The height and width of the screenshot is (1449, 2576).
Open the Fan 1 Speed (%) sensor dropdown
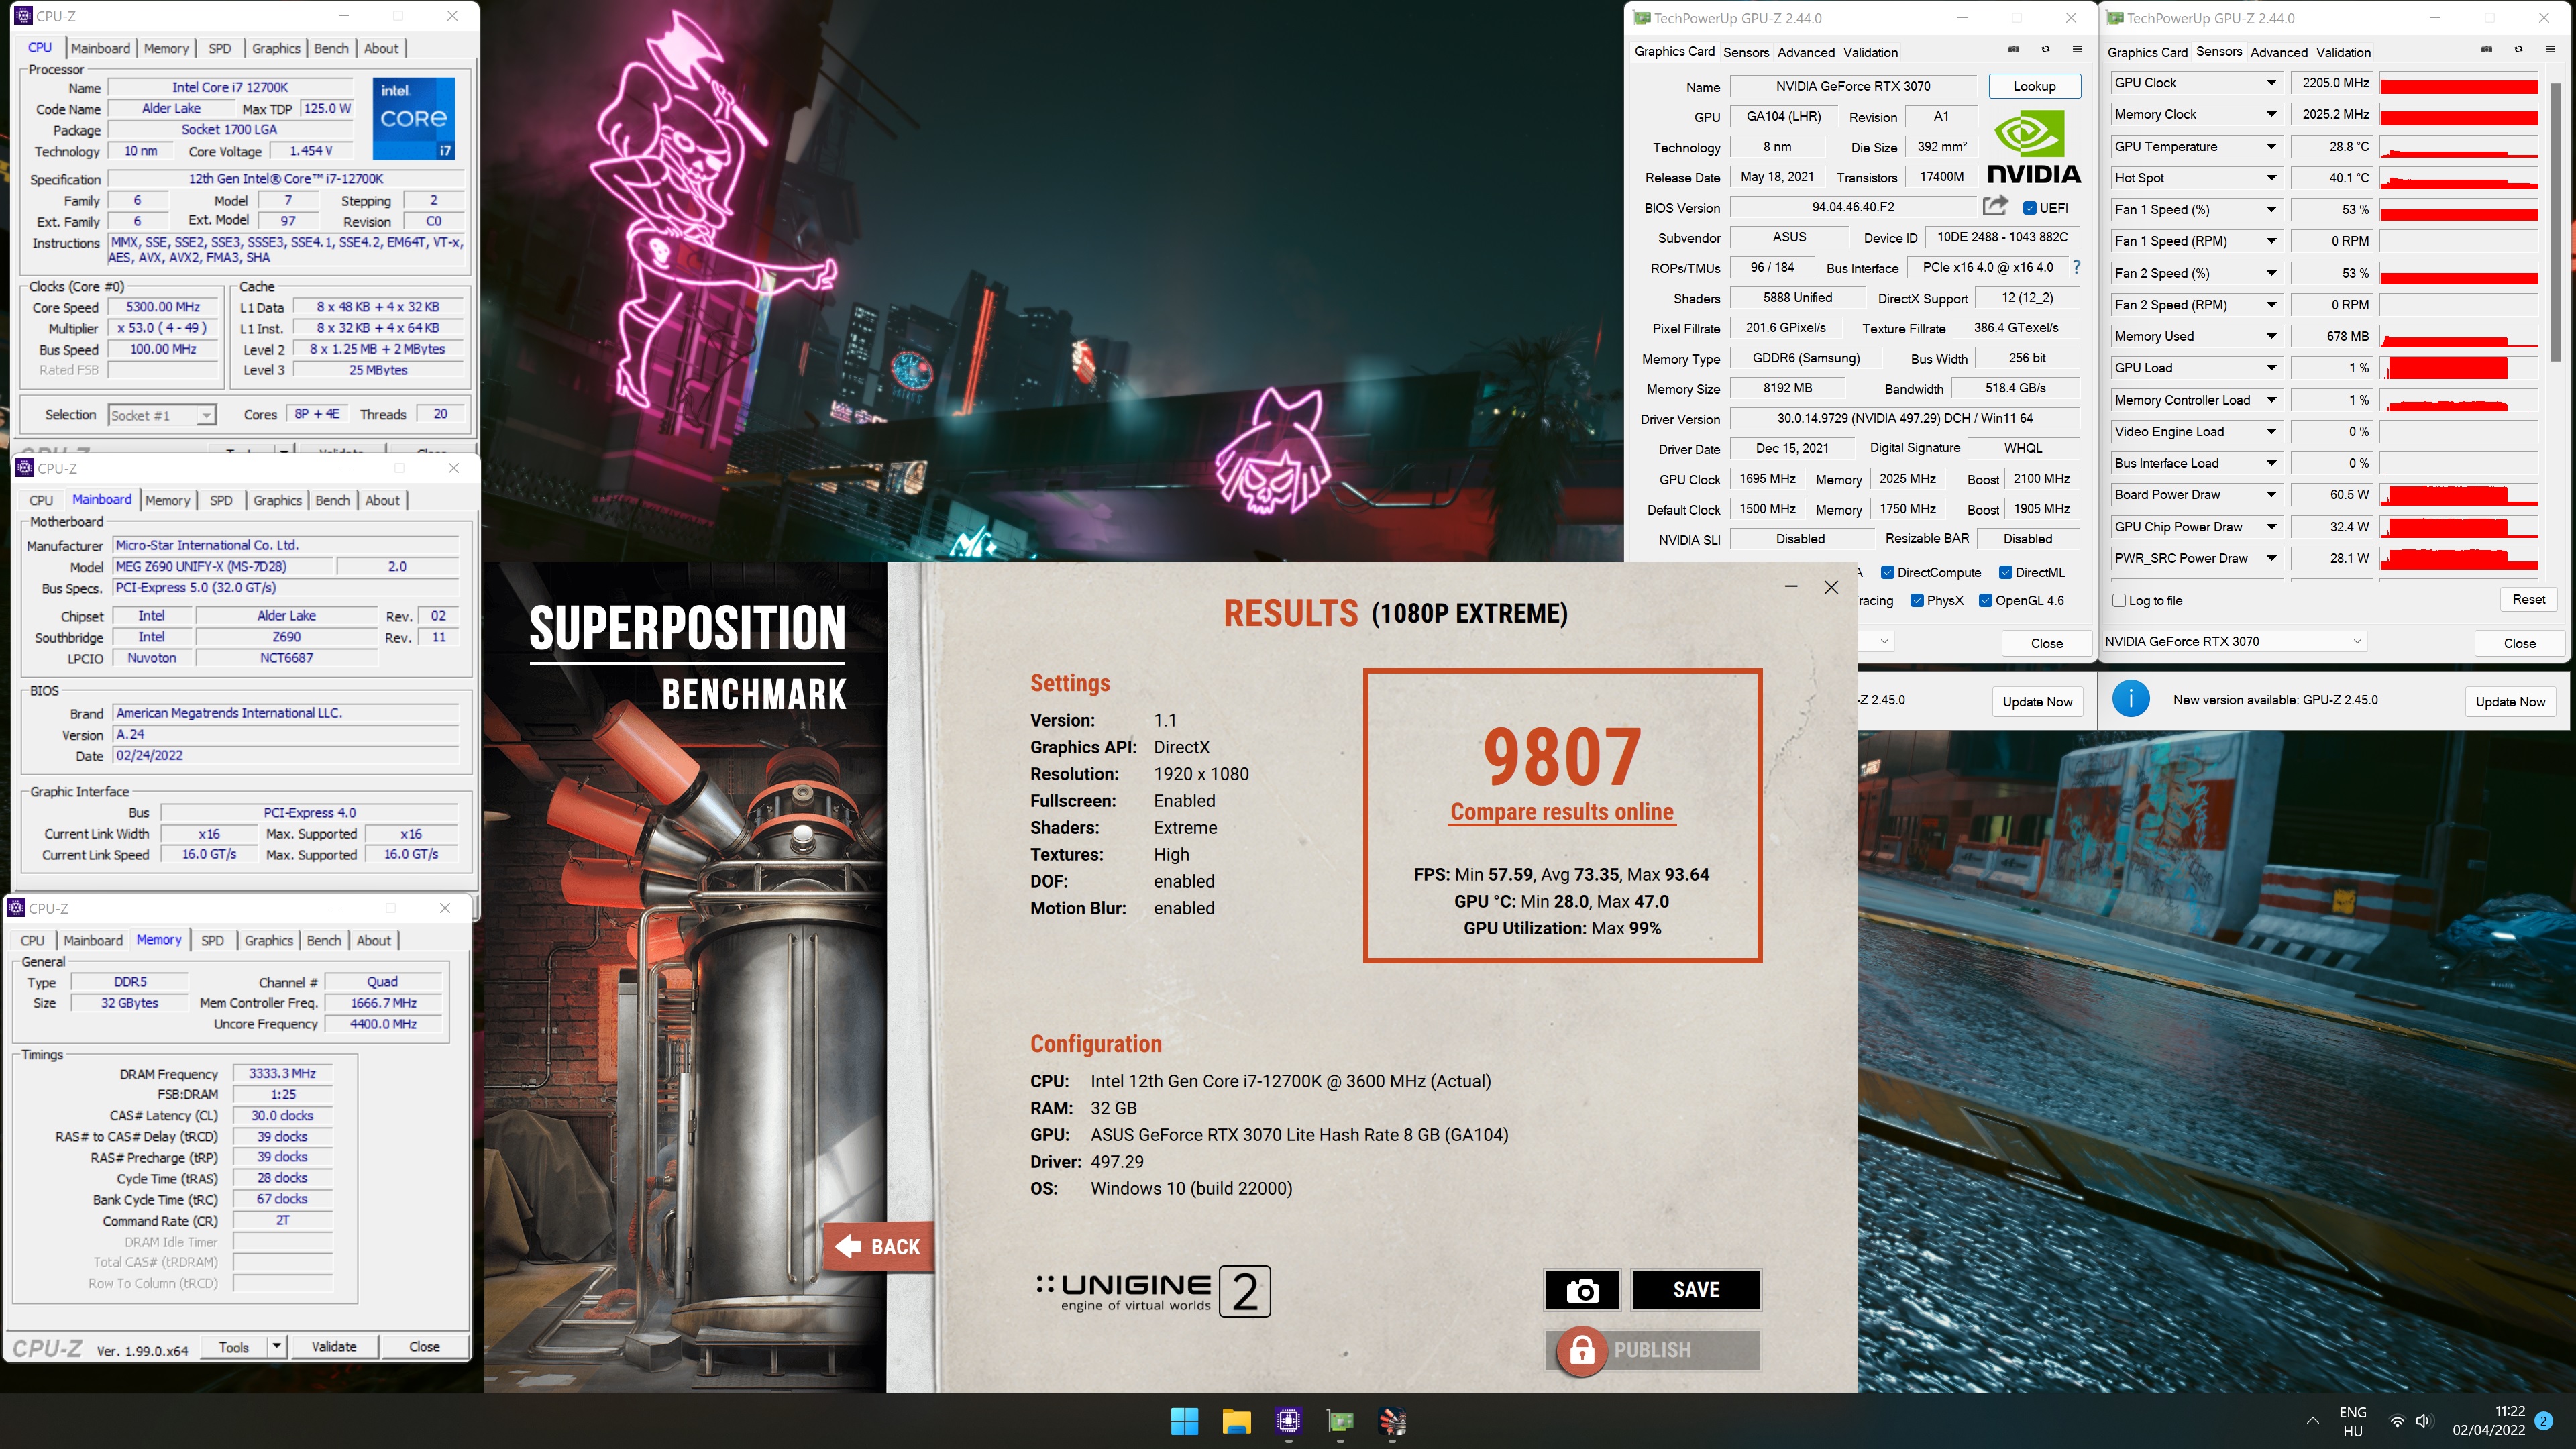tap(2271, 209)
